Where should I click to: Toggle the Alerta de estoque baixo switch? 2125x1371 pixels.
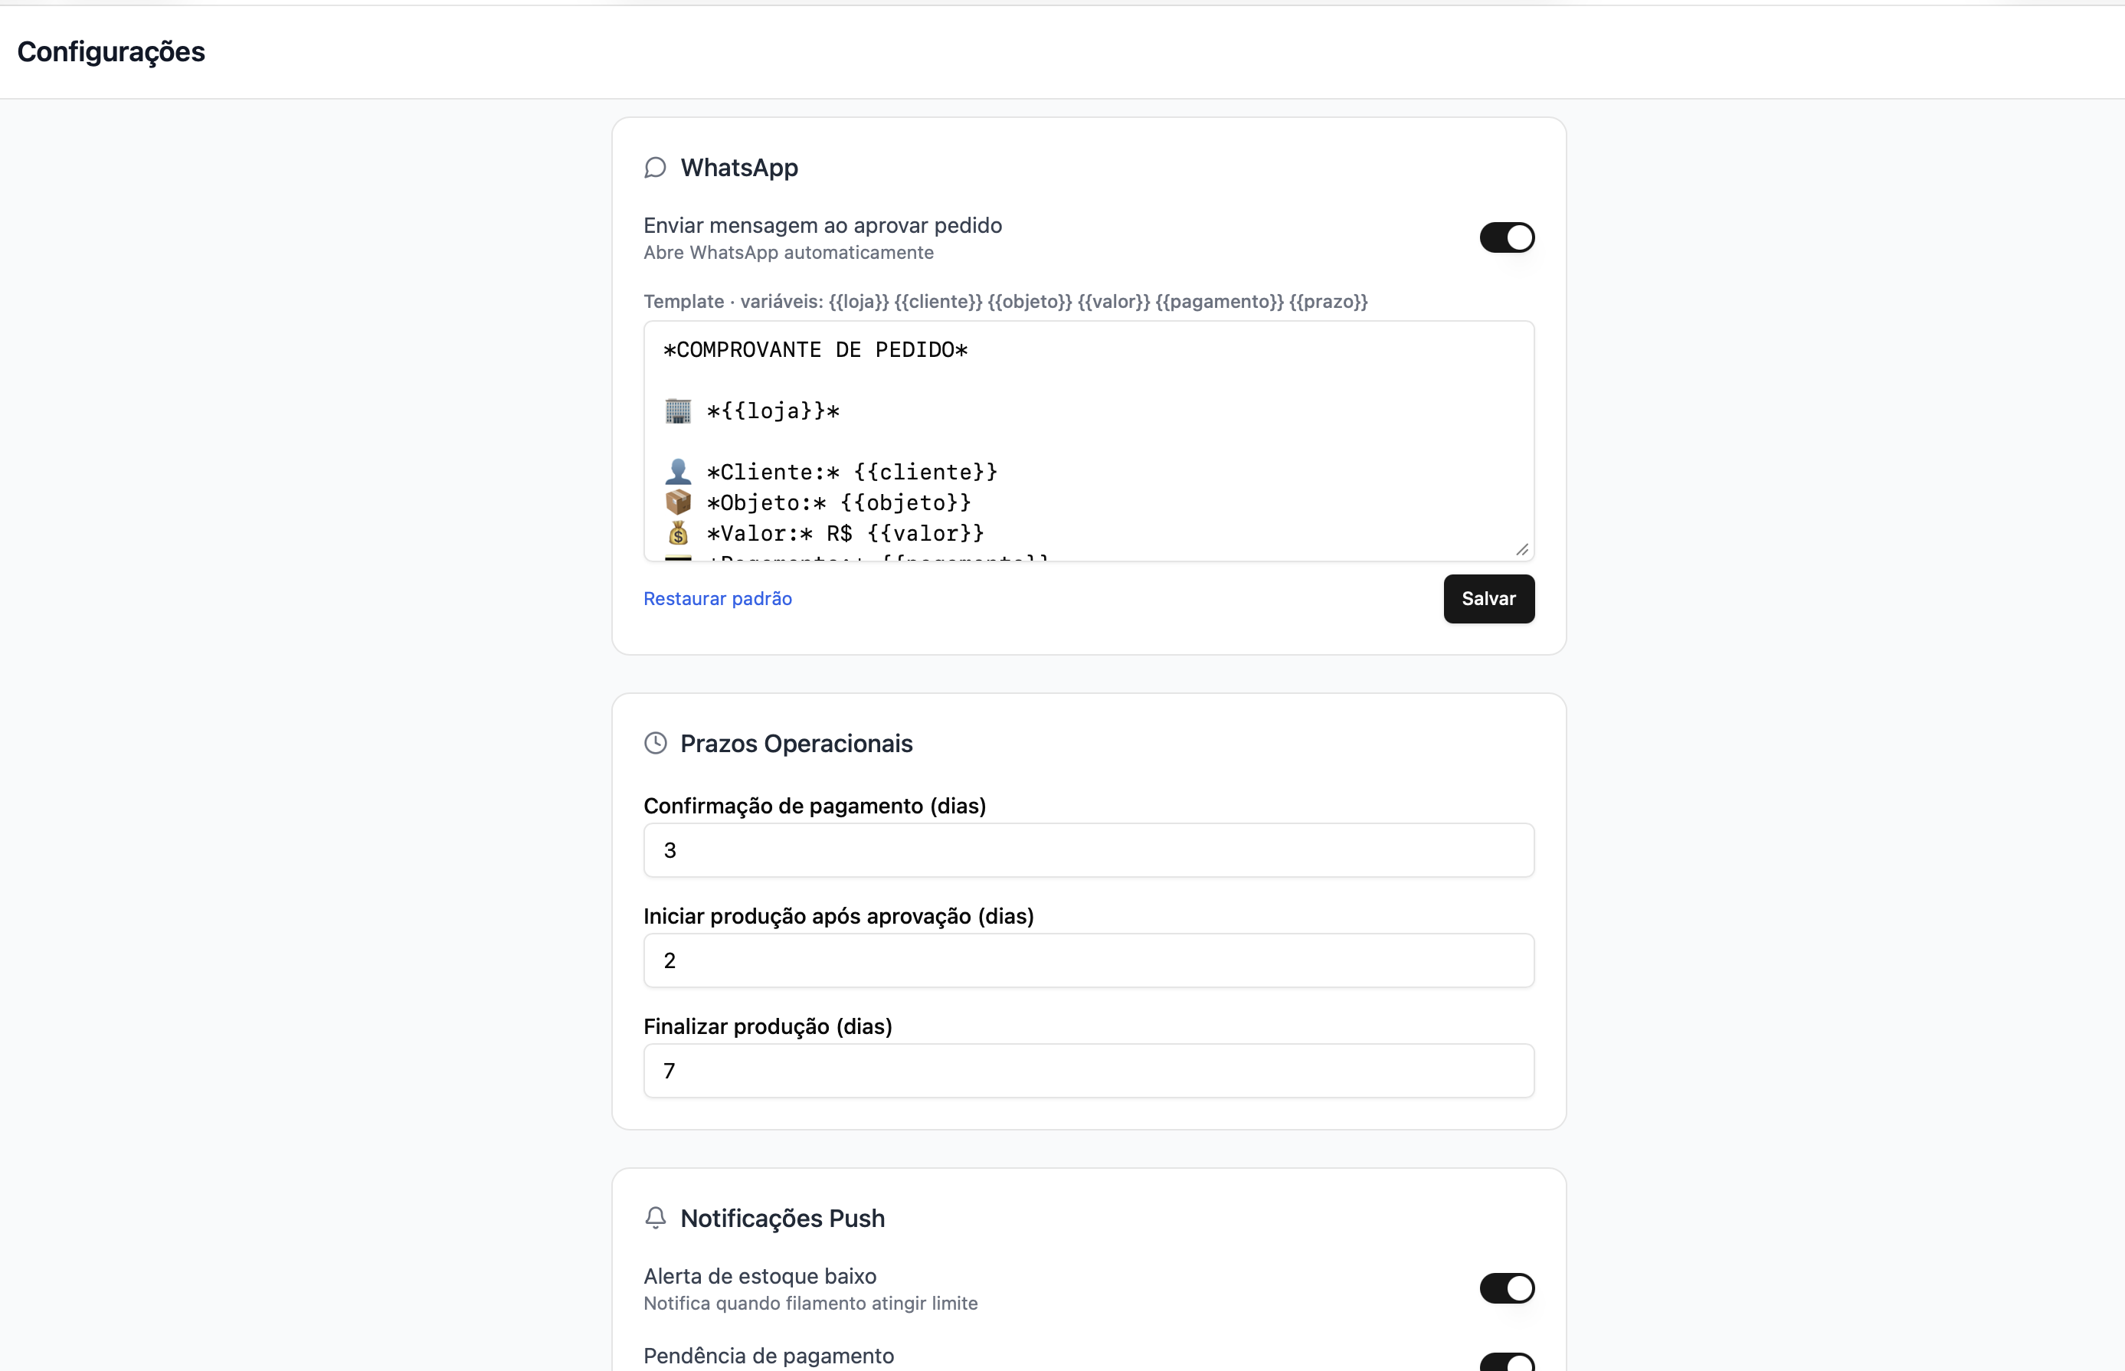click(x=1507, y=1288)
